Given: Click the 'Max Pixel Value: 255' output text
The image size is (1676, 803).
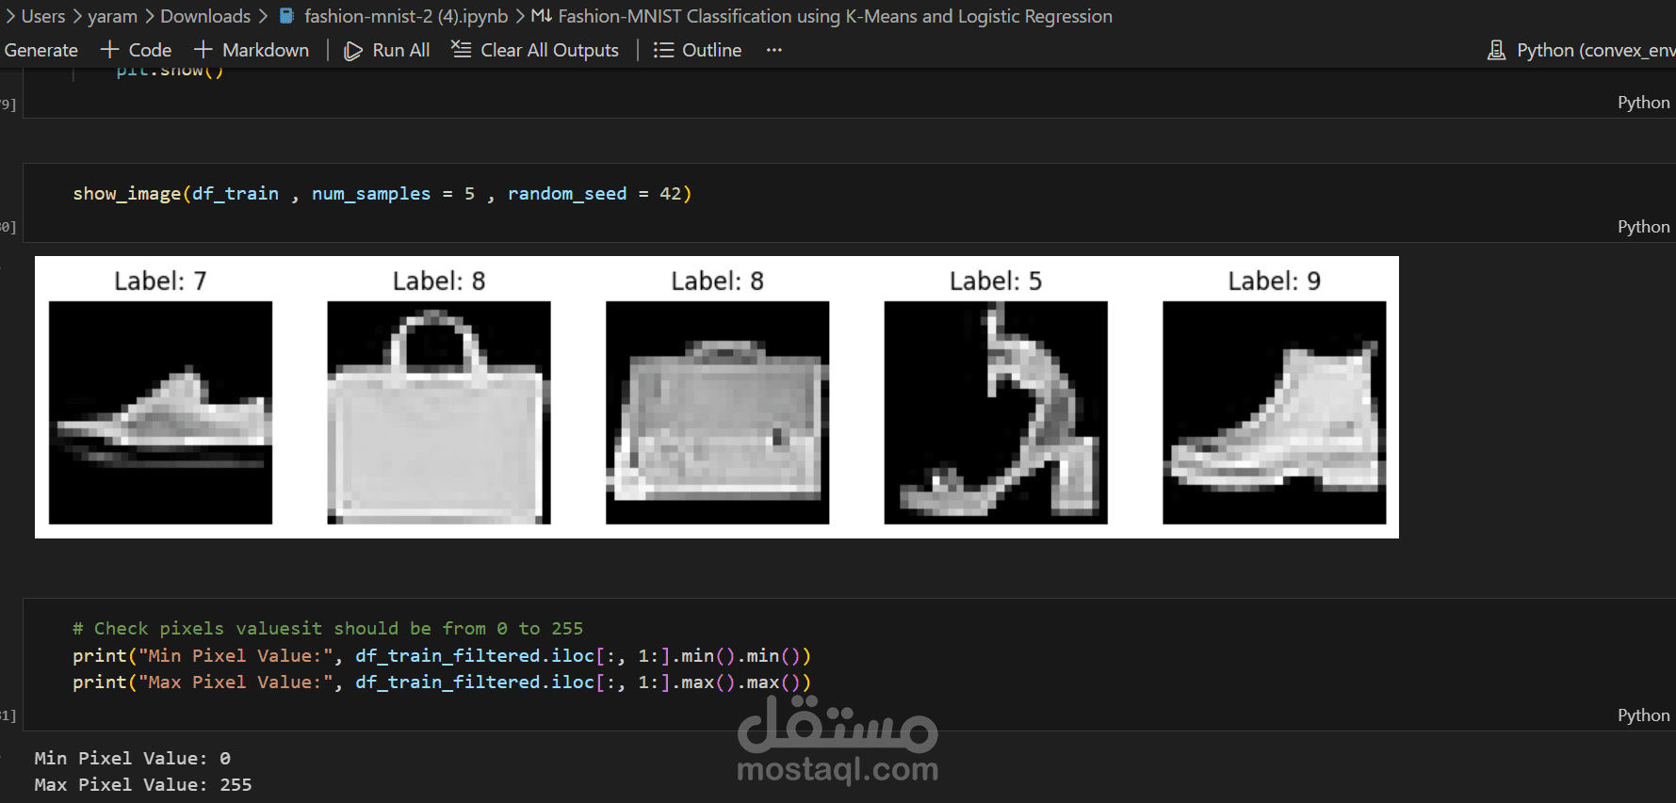Looking at the screenshot, I should tap(143, 784).
